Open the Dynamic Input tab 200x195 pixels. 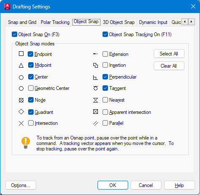coord(153,22)
